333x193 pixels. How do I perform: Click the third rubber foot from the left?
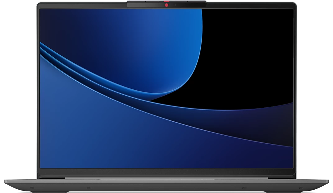pos(244,188)
